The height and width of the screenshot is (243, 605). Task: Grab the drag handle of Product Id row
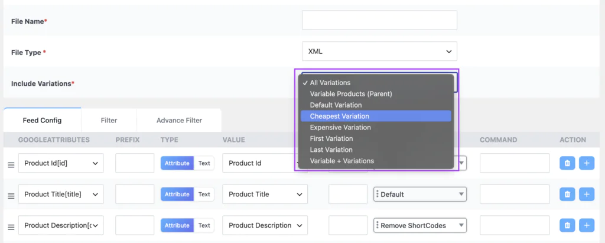pyautogui.click(x=11, y=165)
